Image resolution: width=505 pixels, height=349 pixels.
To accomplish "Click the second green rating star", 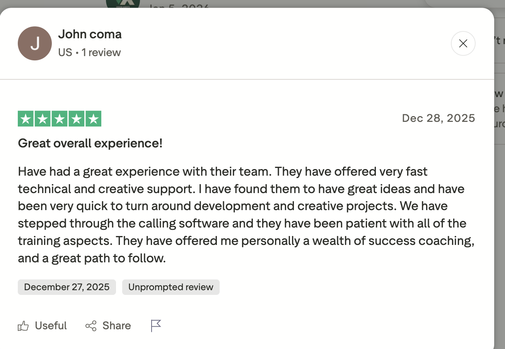I will (x=43, y=119).
